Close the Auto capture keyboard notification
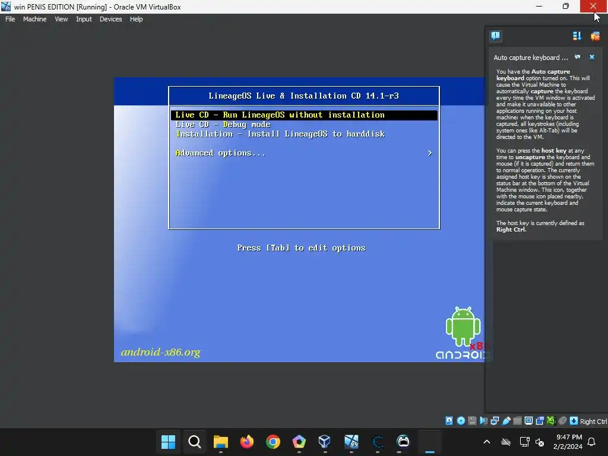 592,57
